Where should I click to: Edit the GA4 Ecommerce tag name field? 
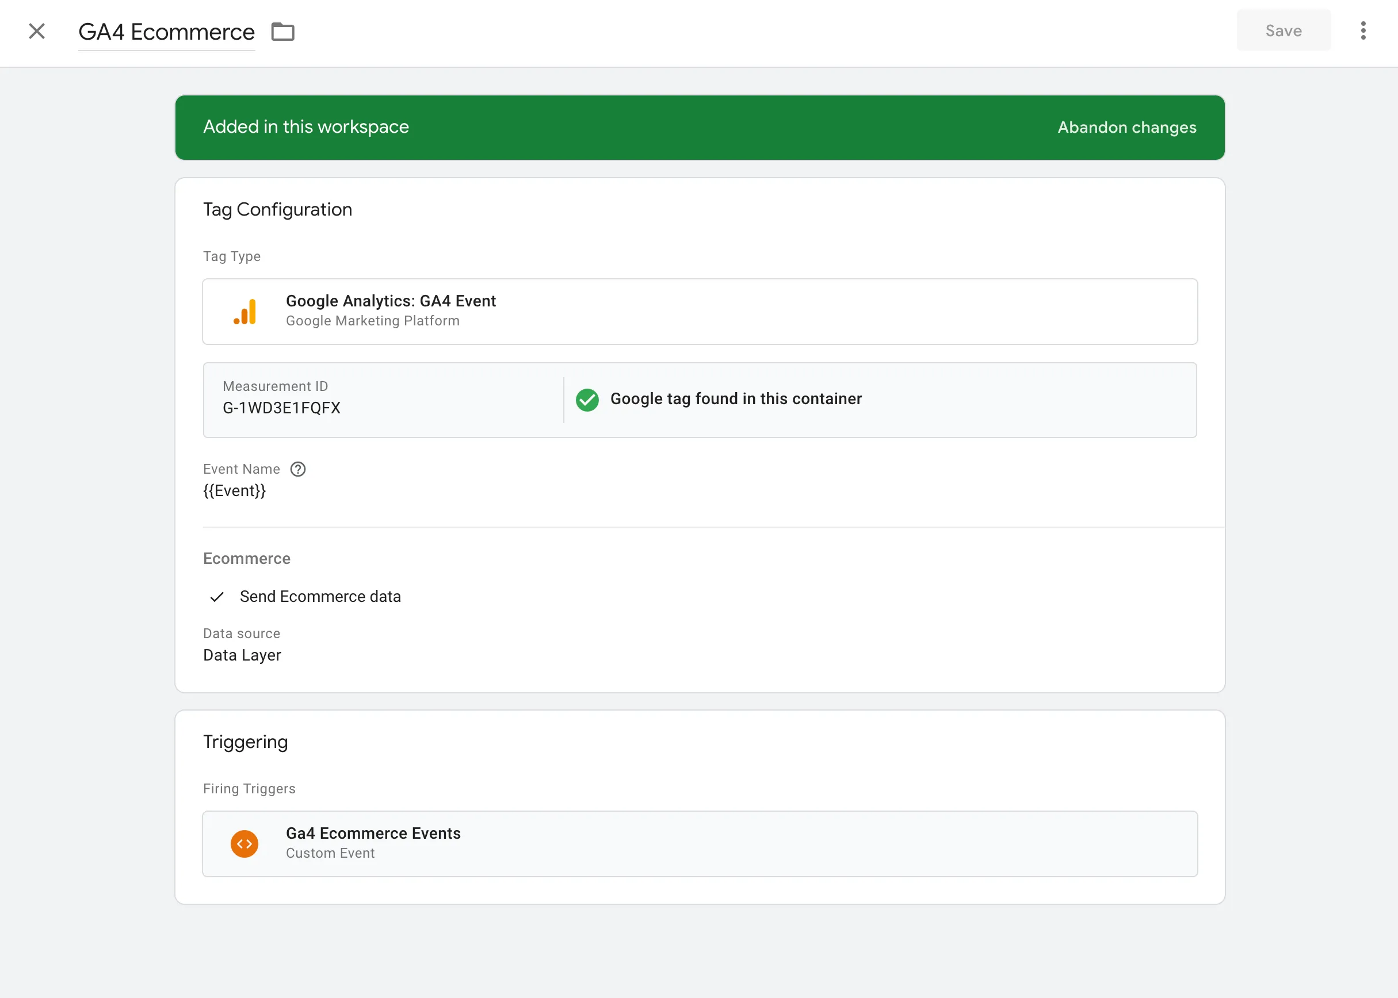(x=167, y=32)
